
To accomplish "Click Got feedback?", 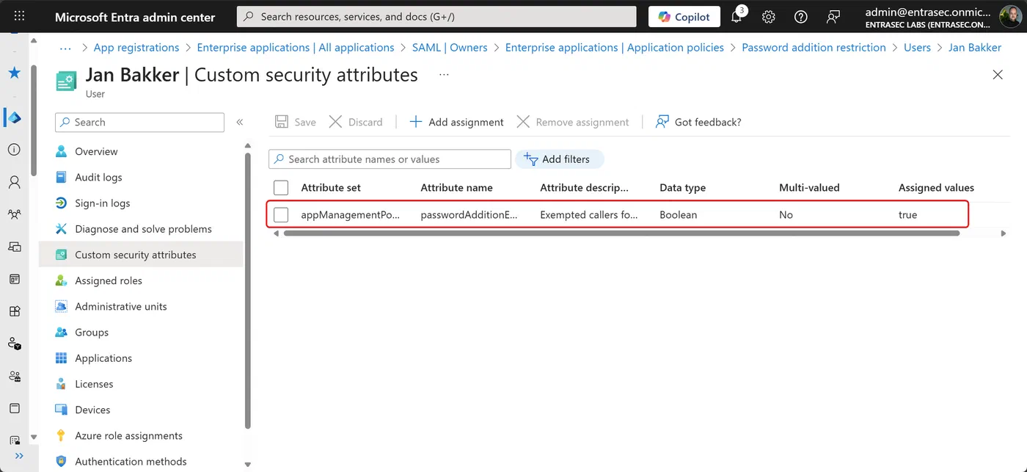I will pyautogui.click(x=698, y=122).
